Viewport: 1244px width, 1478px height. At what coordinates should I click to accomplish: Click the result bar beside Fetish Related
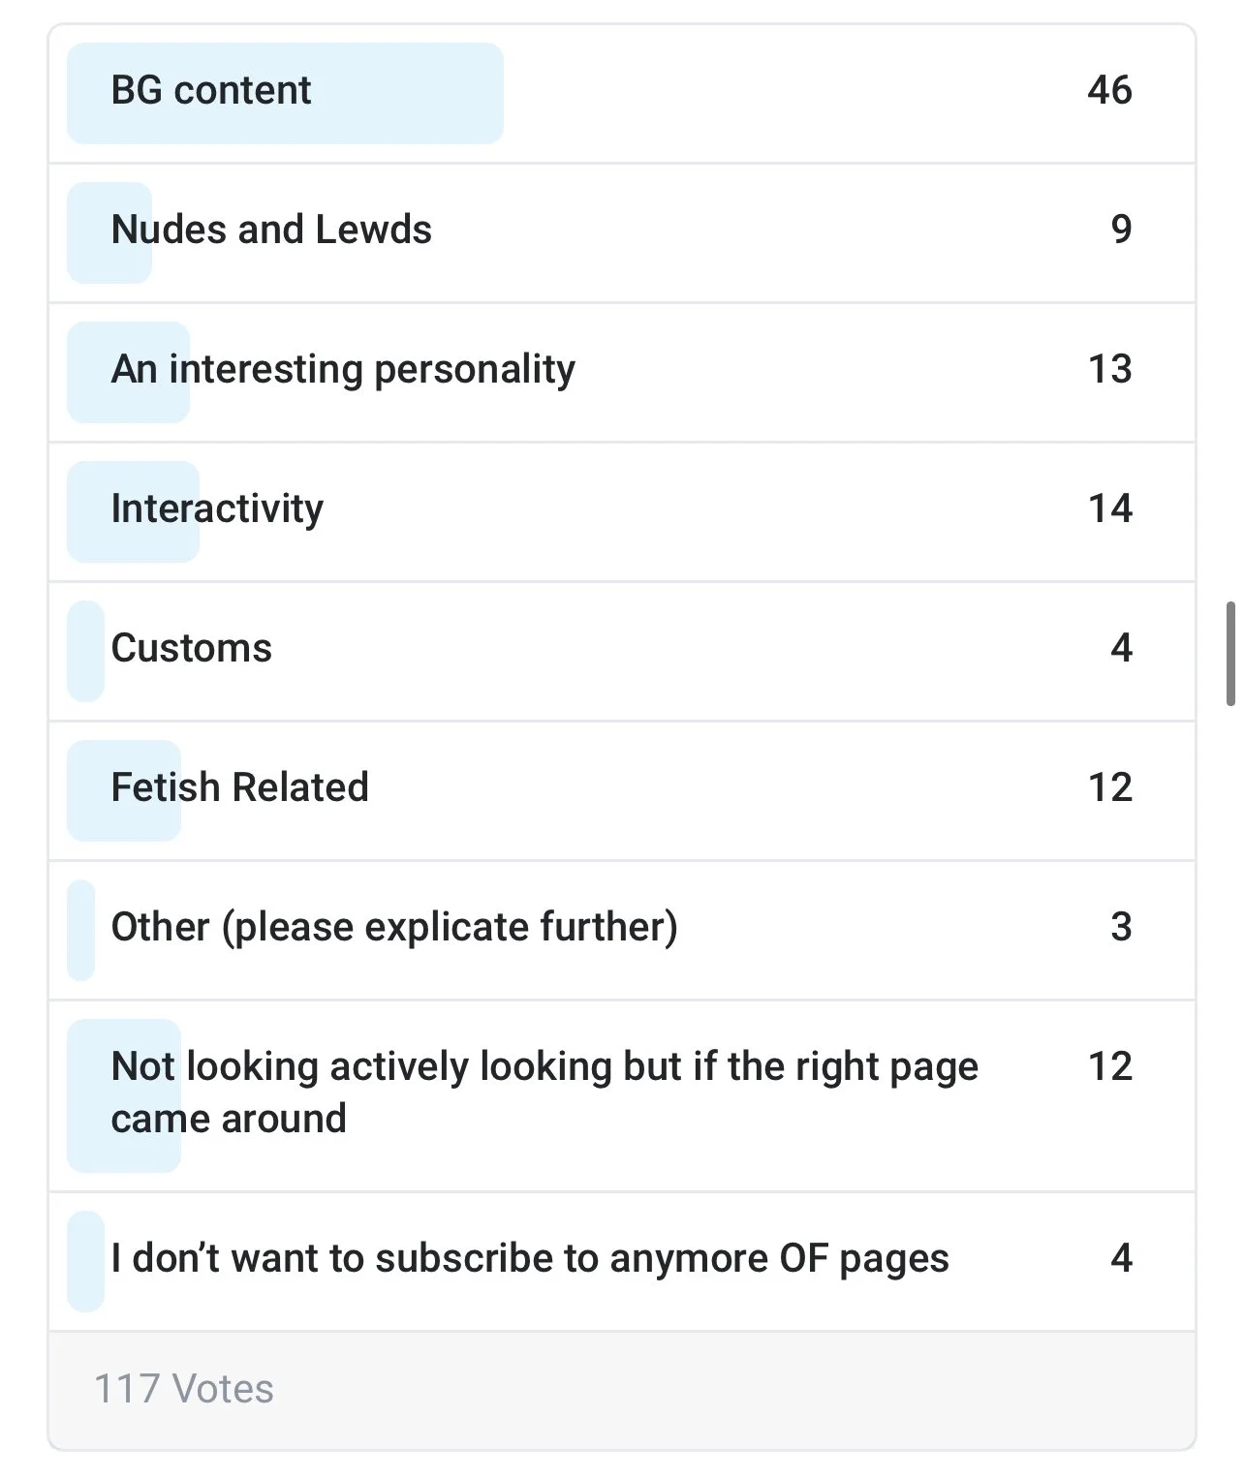[124, 790]
